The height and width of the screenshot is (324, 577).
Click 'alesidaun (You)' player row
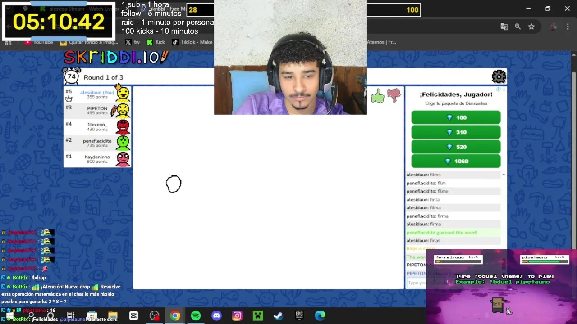pyautogui.click(x=97, y=94)
